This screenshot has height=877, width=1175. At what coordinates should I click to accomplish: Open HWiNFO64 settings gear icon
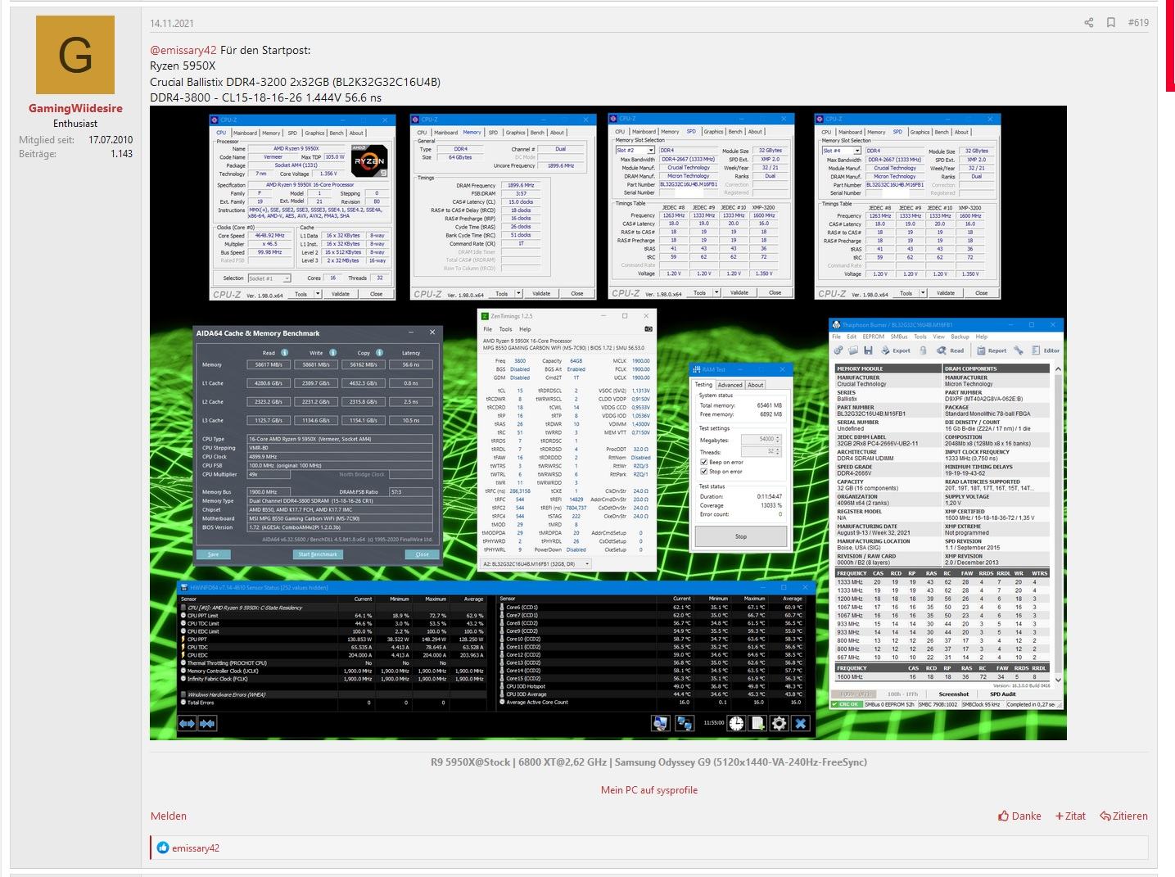[779, 723]
